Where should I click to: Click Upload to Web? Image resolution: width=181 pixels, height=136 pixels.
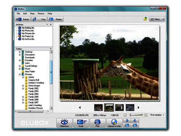coord(114,123)
